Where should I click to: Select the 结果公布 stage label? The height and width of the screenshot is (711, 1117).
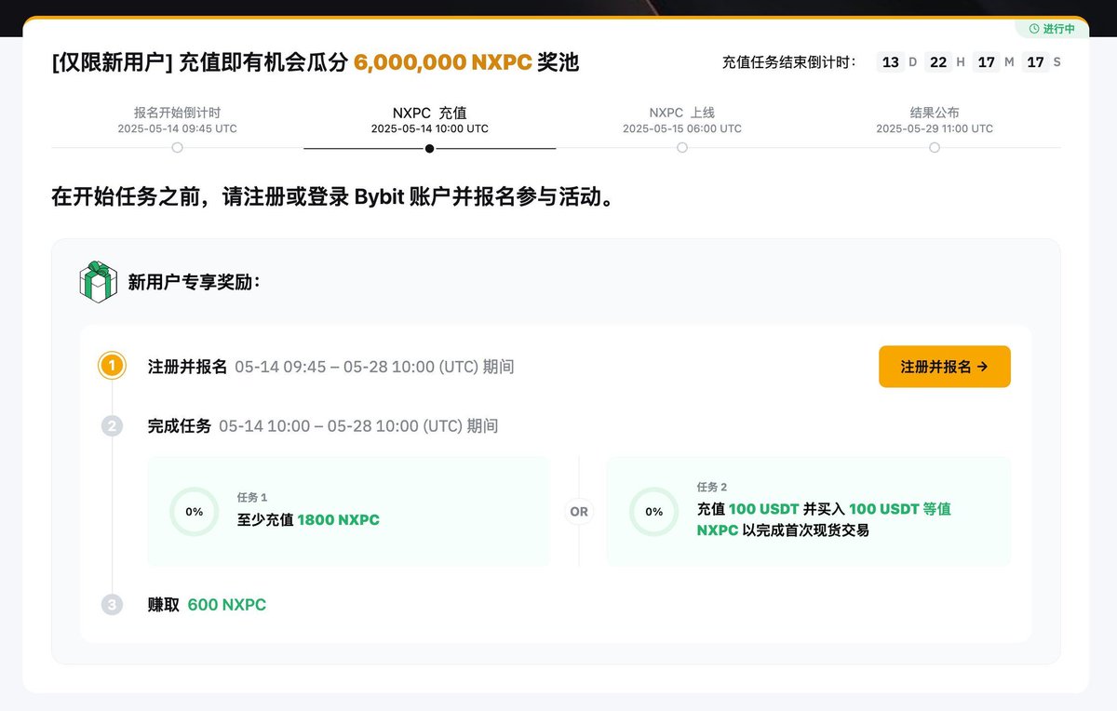click(x=935, y=113)
